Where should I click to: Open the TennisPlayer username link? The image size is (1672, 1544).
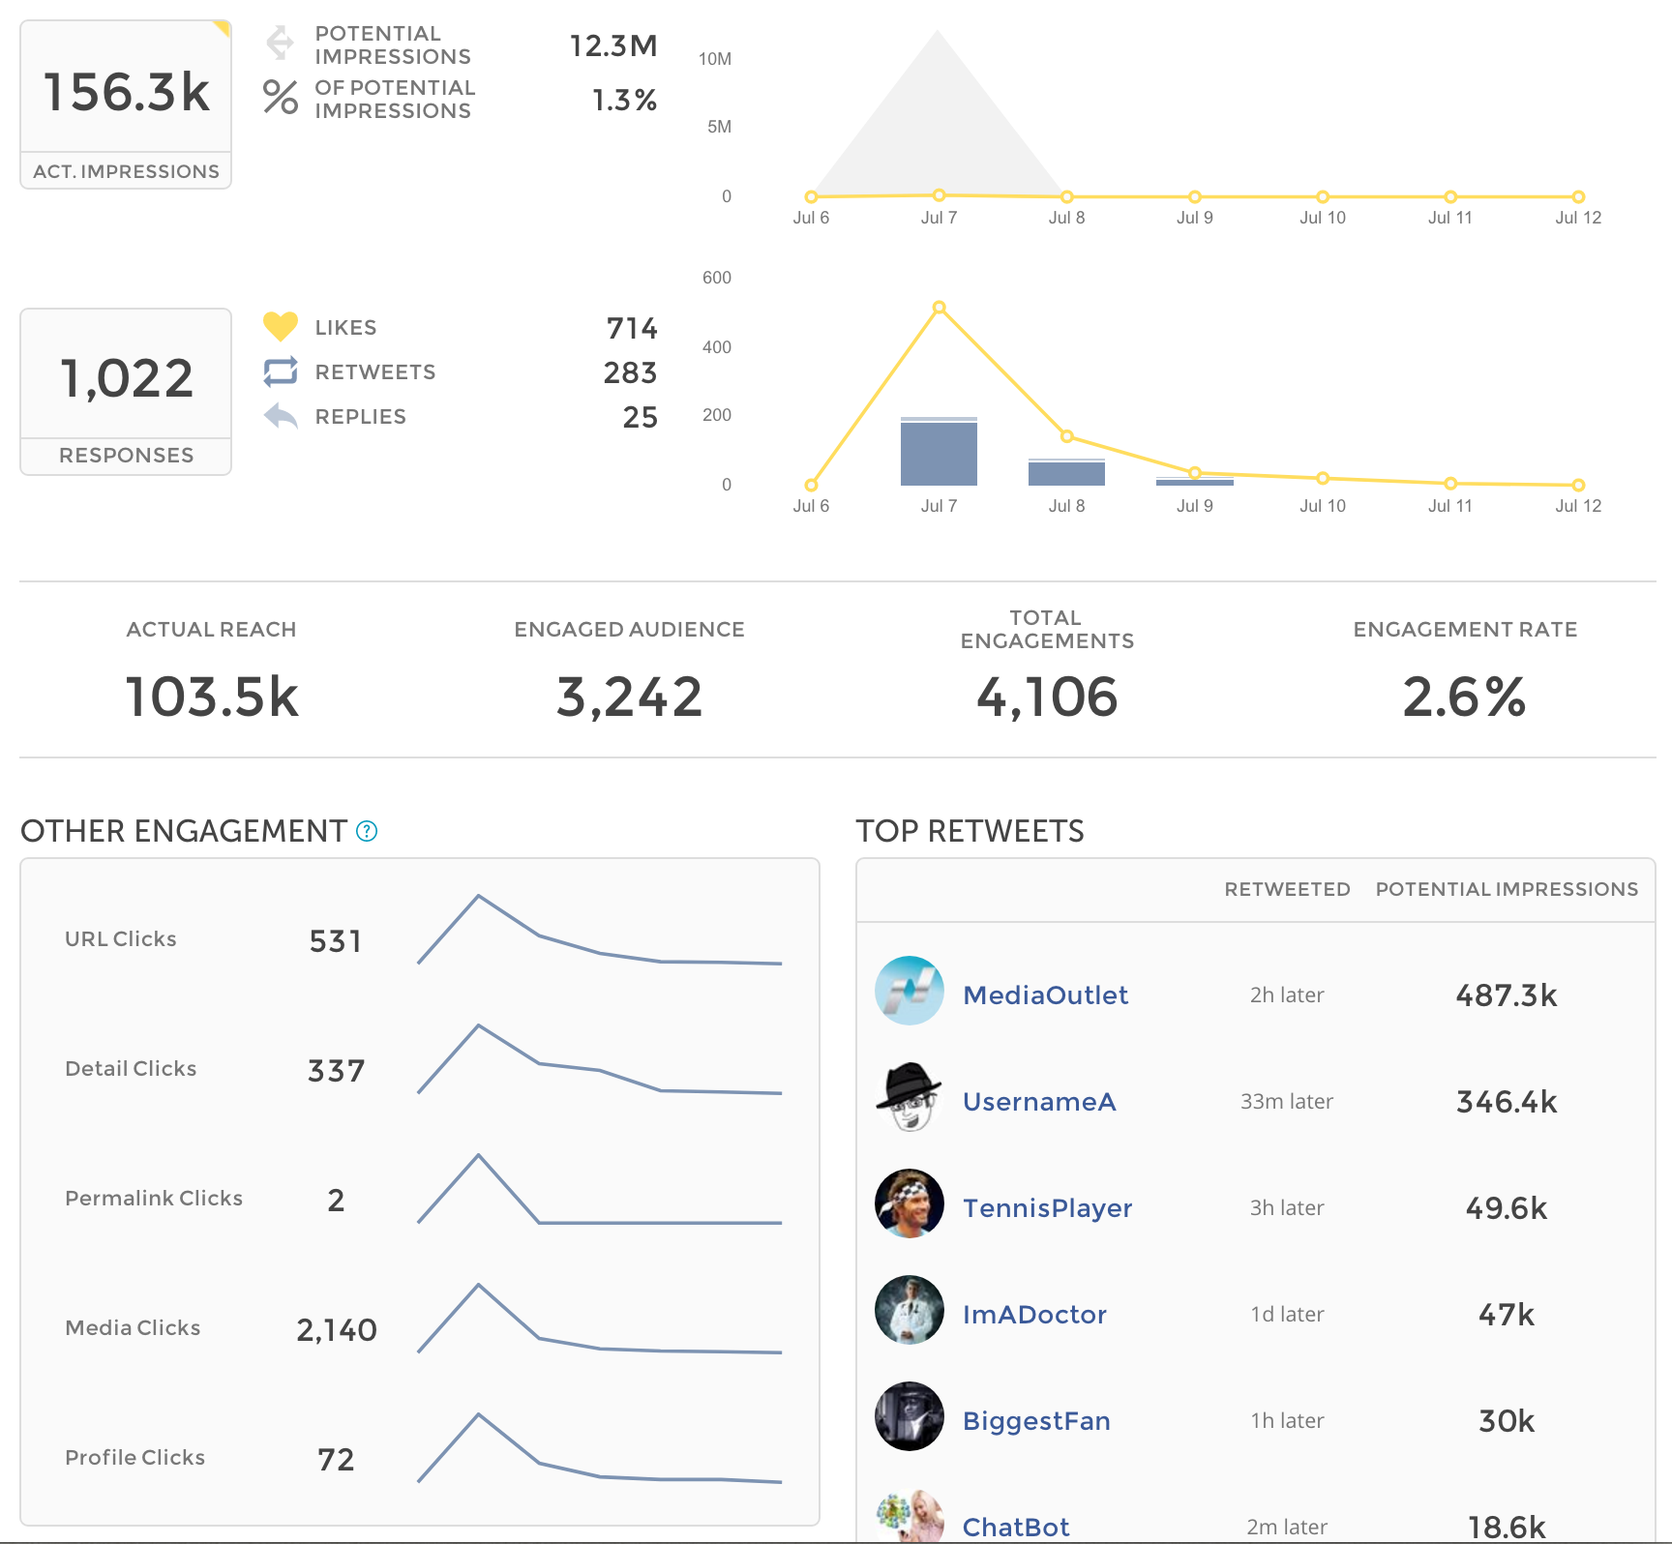click(x=1047, y=1208)
